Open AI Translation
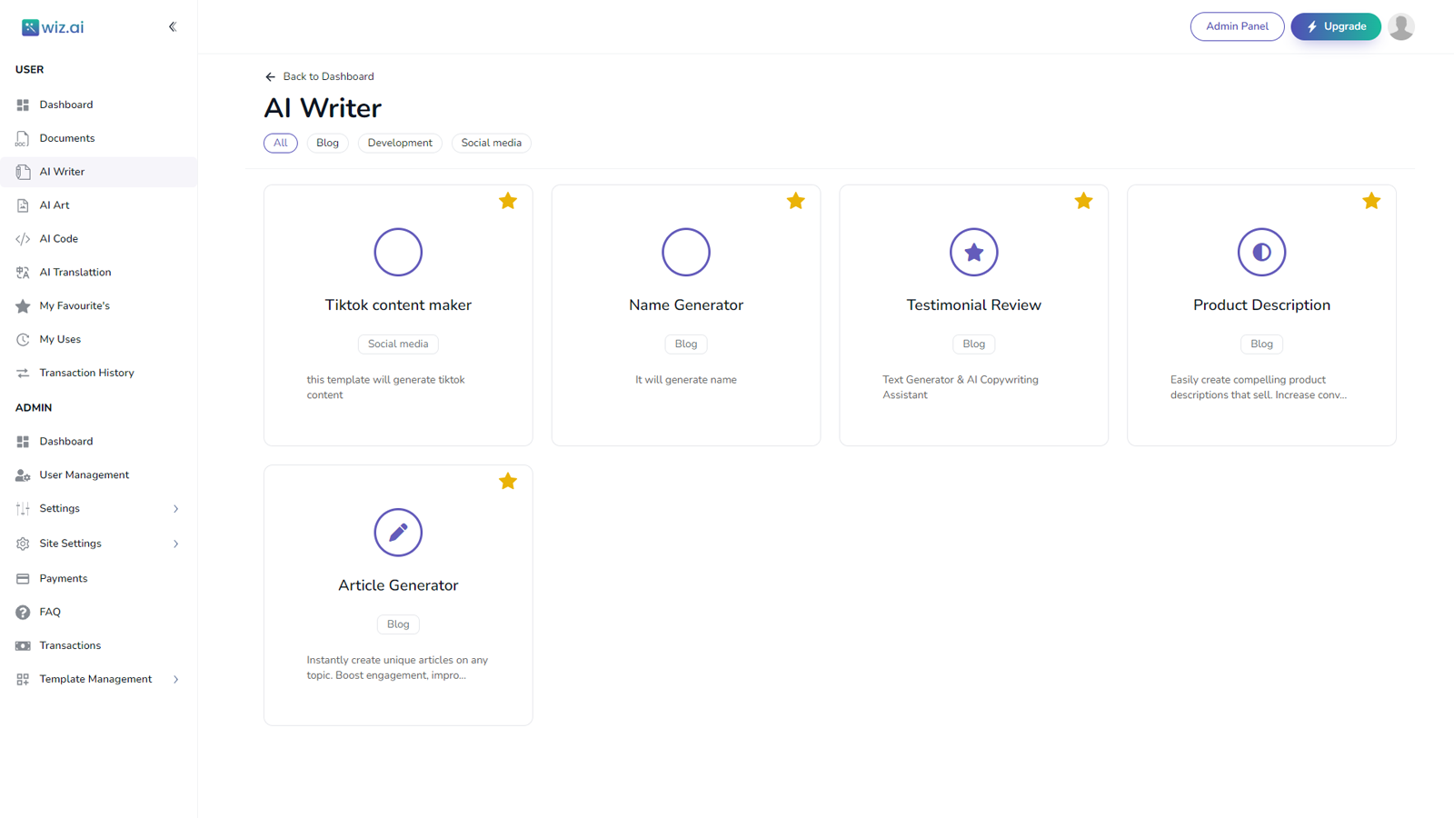The width and height of the screenshot is (1454, 818). (75, 272)
